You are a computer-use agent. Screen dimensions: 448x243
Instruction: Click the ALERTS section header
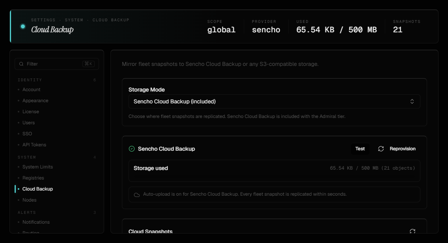(27, 212)
